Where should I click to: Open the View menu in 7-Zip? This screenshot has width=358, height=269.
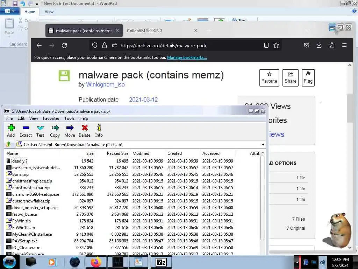click(x=34, y=118)
